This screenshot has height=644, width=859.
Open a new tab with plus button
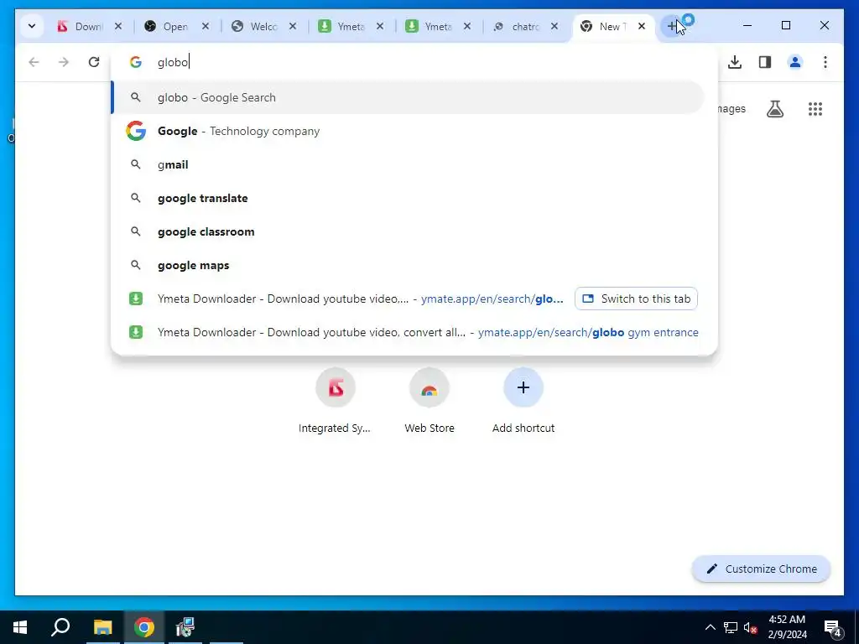point(672,26)
